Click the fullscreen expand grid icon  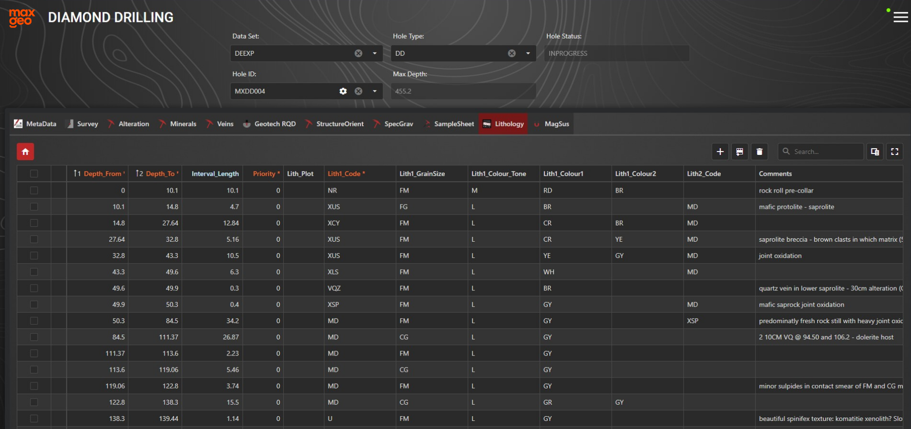click(x=894, y=152)
